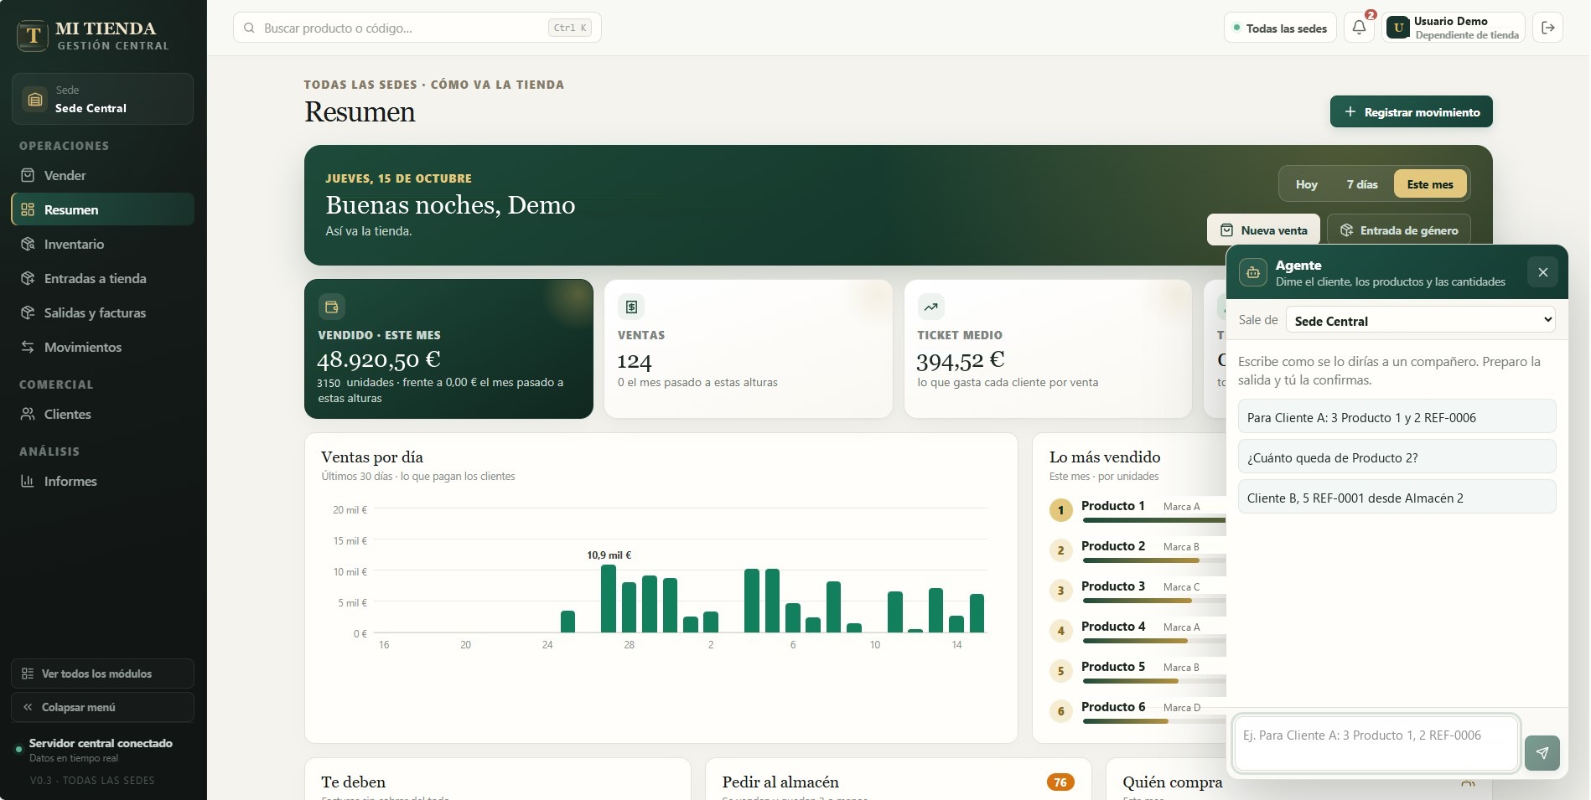Choose suggestion ¿Cuánto queda de Producto 2?
The image size is (1591, 800).
pyautogui.click(x=1397, y=457)
